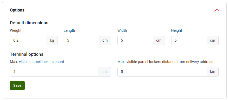This screenshot has height=100, width=228.
Task: Focus the Weight input field
Action: click(x=28, y=40)
